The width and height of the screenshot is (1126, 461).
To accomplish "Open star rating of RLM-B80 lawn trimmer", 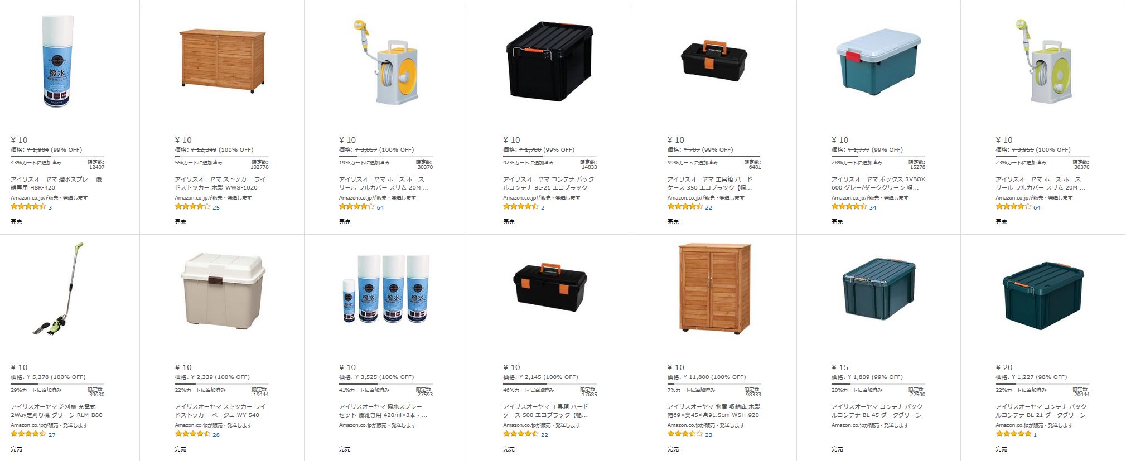I will tap(28, 434).
